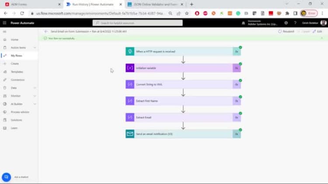This screenshot has height=184, width=328.
Task: Click the Extract First Name step icon
Action: tap(130, 101)
